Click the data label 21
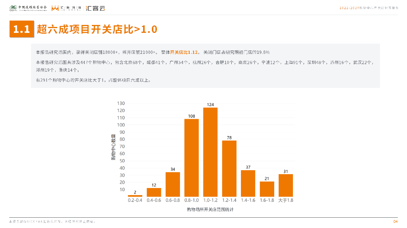 [267, 179]
